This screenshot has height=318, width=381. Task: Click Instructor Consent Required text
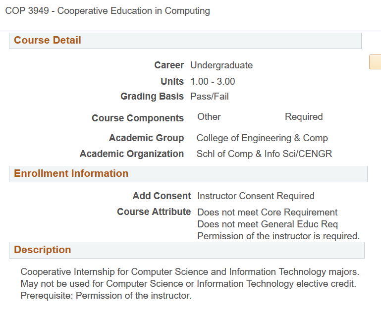click(x=256, y=196)
